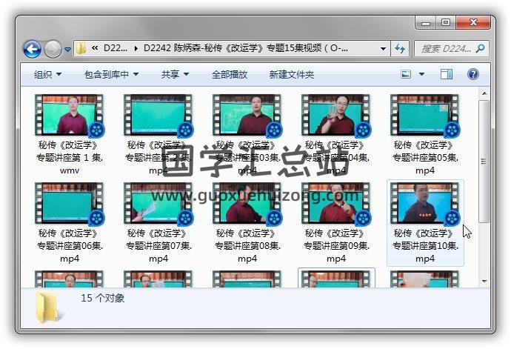Open the recent locations dropdown arrow
This screenshot has height=349, width=511.
(67, 50)
